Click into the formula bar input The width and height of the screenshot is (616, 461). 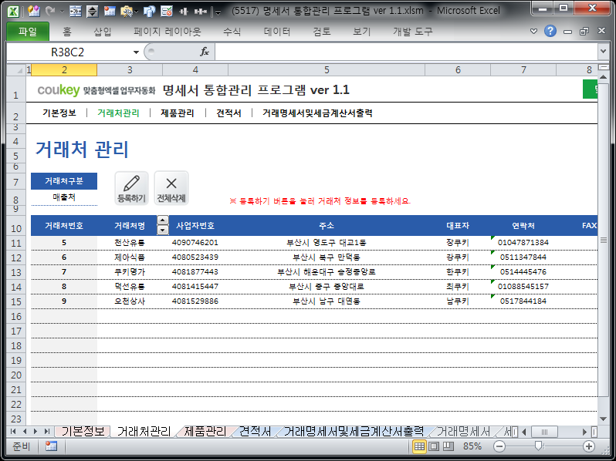(406, 52)
